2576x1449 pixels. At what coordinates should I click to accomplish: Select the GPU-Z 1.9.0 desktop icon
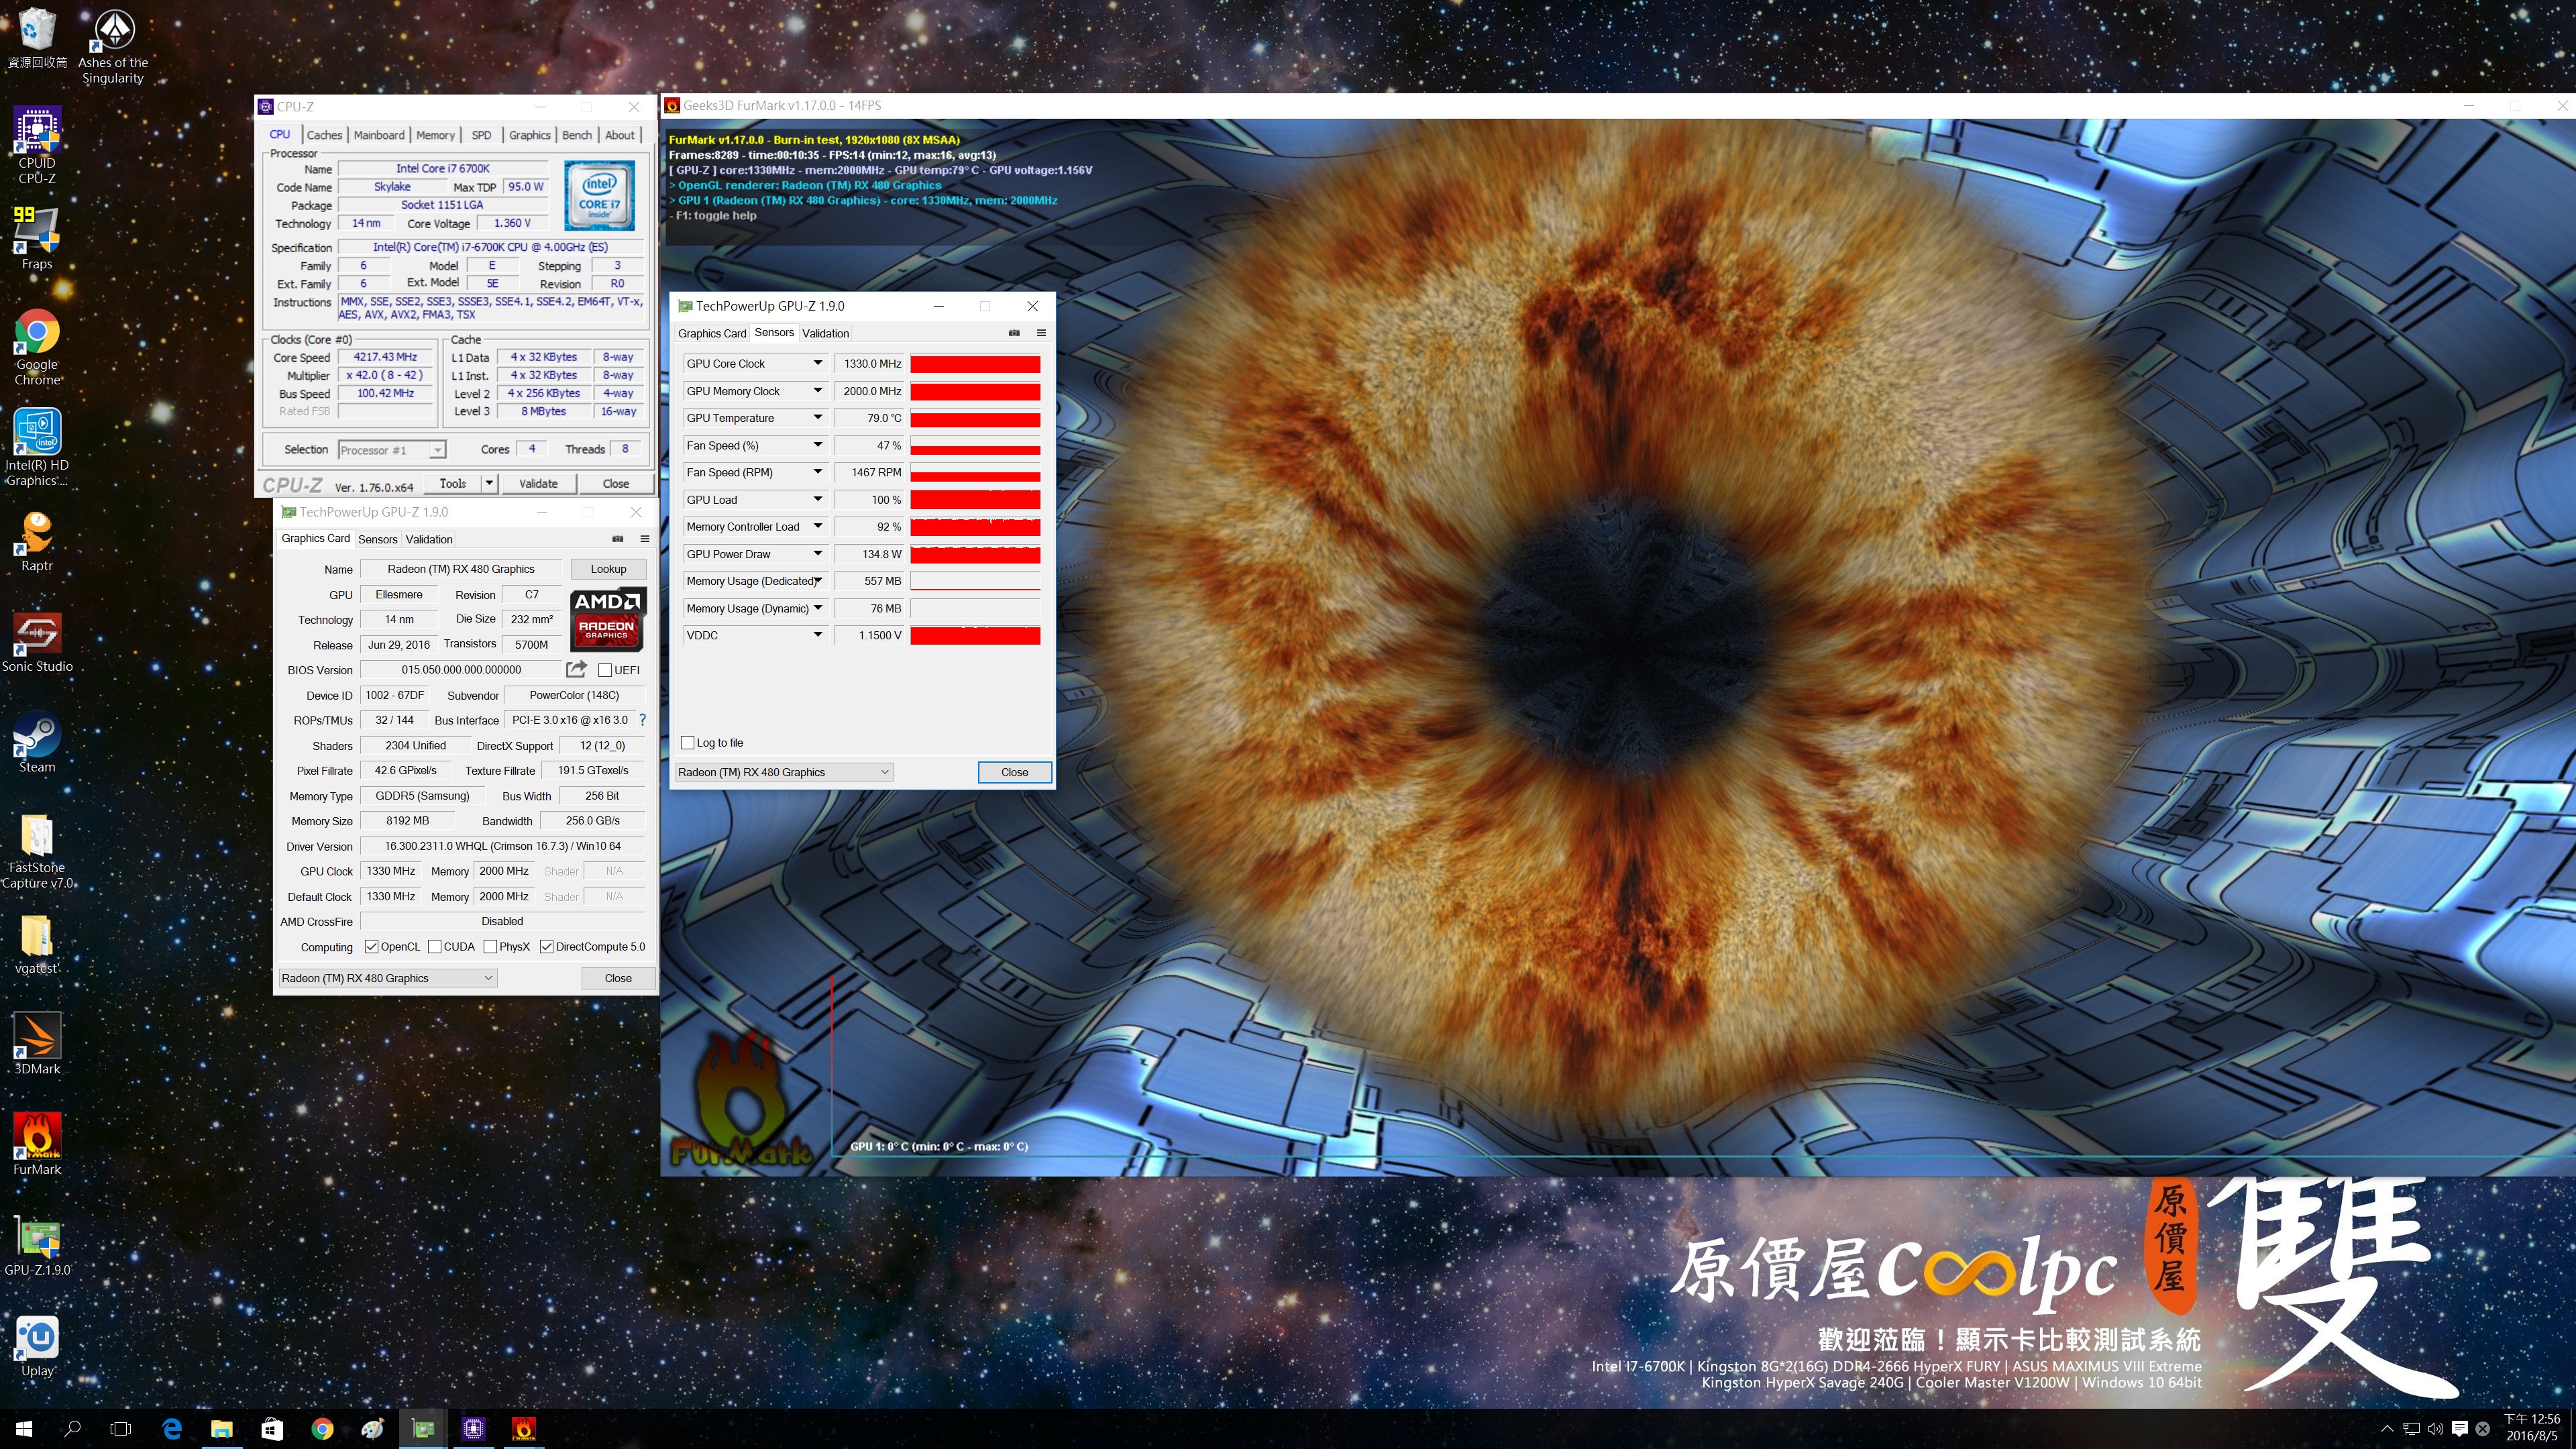click(x=37, y=1246)
